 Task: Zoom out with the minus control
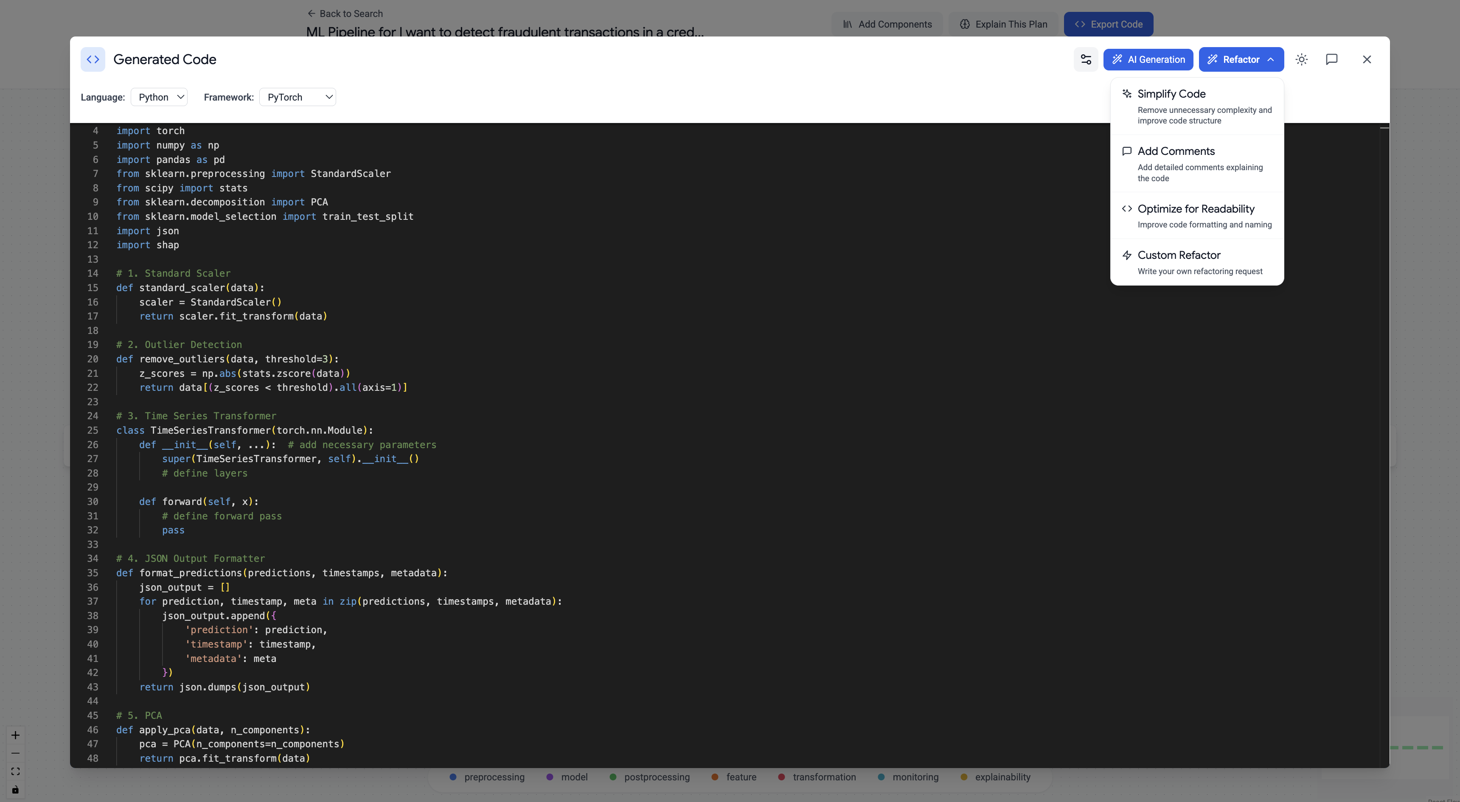coord(15,753)
